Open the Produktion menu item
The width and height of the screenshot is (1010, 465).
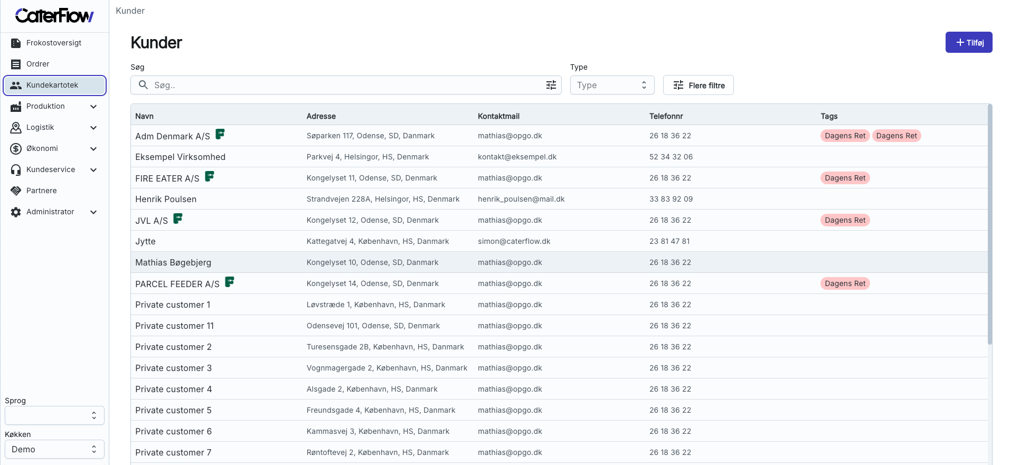pyautogui.click(x=54, y=106)
